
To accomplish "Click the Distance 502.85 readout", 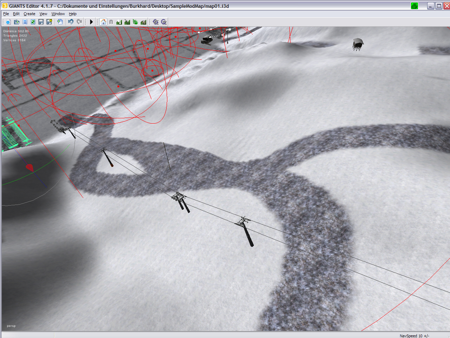I will (16, 31).
